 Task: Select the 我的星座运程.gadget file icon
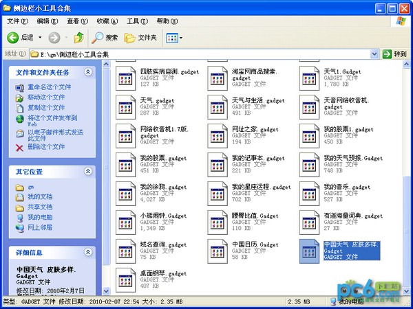tap(218, 194)
